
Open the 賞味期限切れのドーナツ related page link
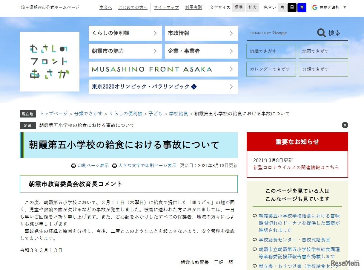pyautogui.click(x=299, y=223)
